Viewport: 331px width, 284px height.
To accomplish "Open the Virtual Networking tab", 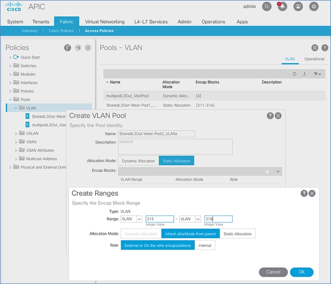I will pyautogui.click(x=105, y=22).
